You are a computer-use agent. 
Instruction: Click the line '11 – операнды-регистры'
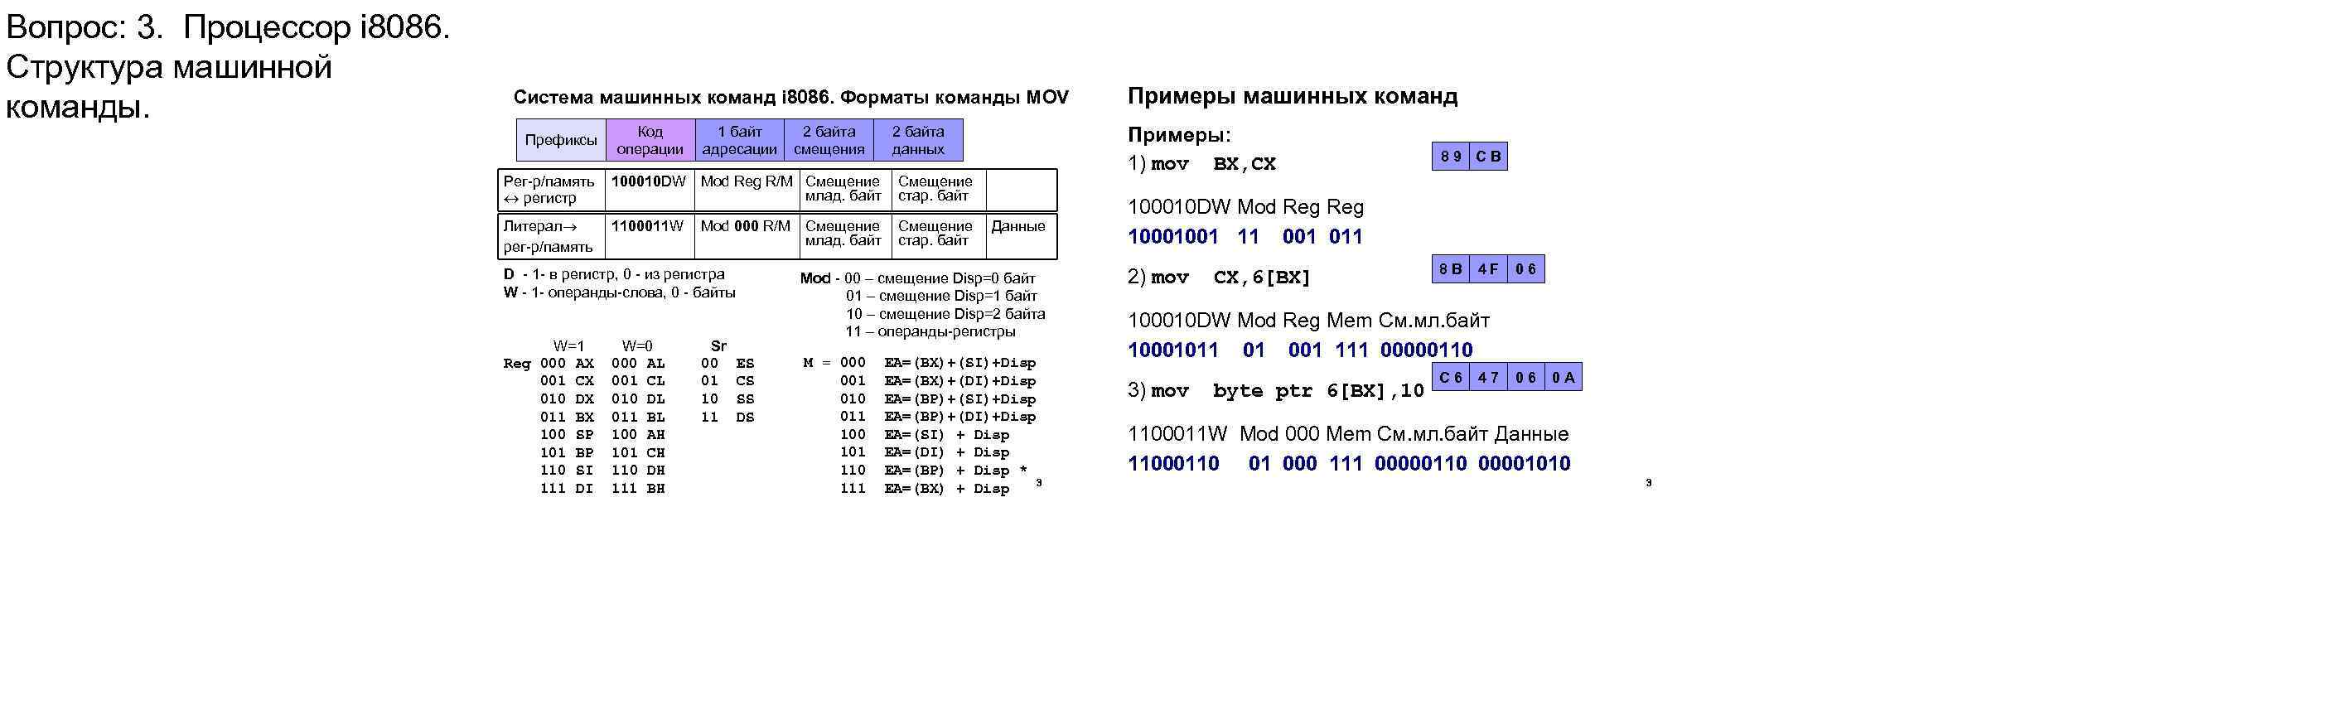[x=930, y=331]
